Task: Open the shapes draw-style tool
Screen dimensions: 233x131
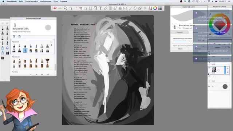Action: (x=140, y=8)
